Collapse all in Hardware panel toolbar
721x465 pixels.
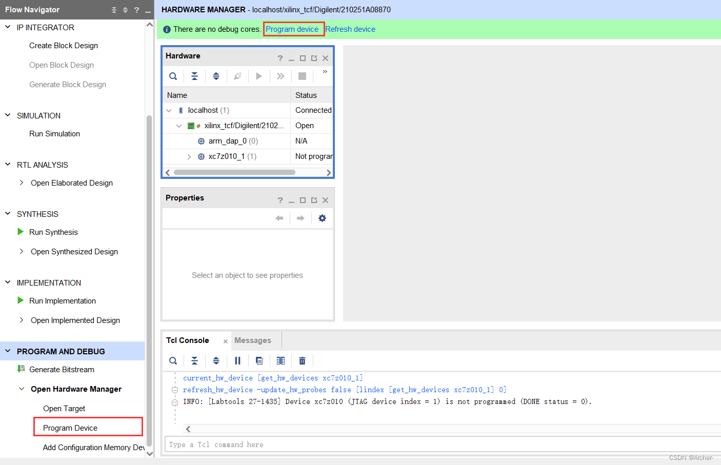tap(195, 76)
